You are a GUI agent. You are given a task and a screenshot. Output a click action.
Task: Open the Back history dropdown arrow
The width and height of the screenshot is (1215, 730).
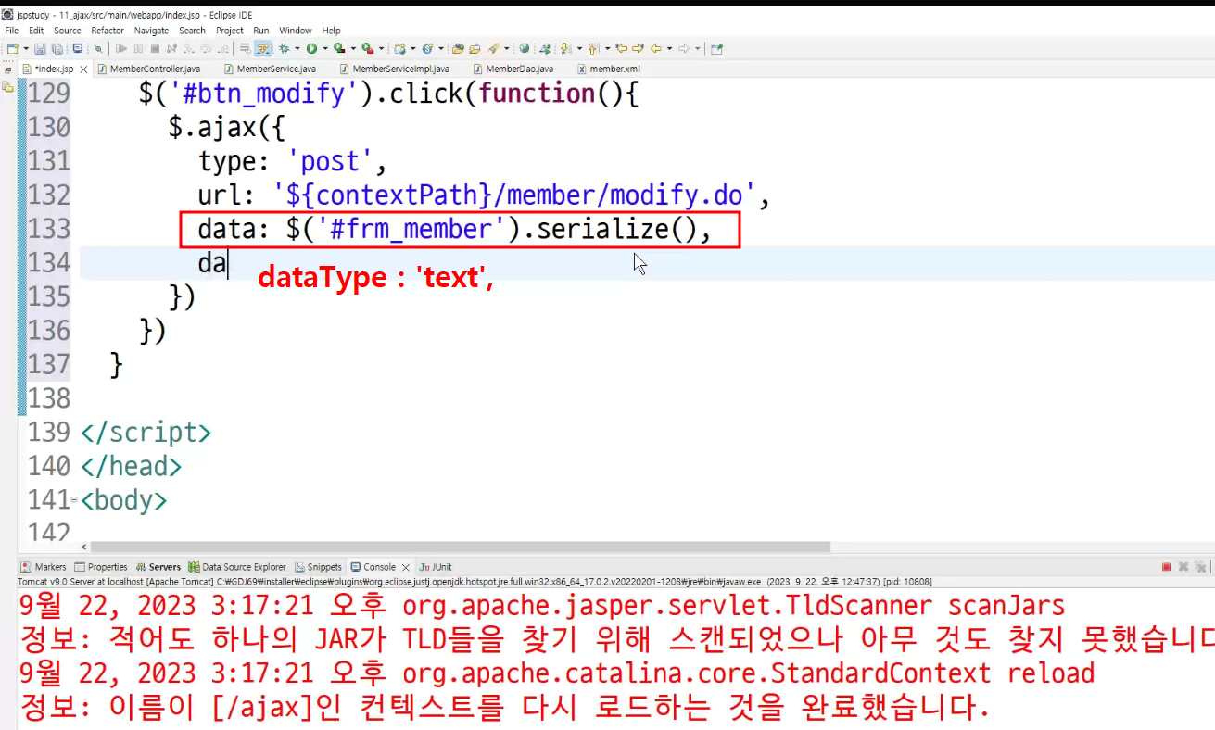[x=670, y=48]
